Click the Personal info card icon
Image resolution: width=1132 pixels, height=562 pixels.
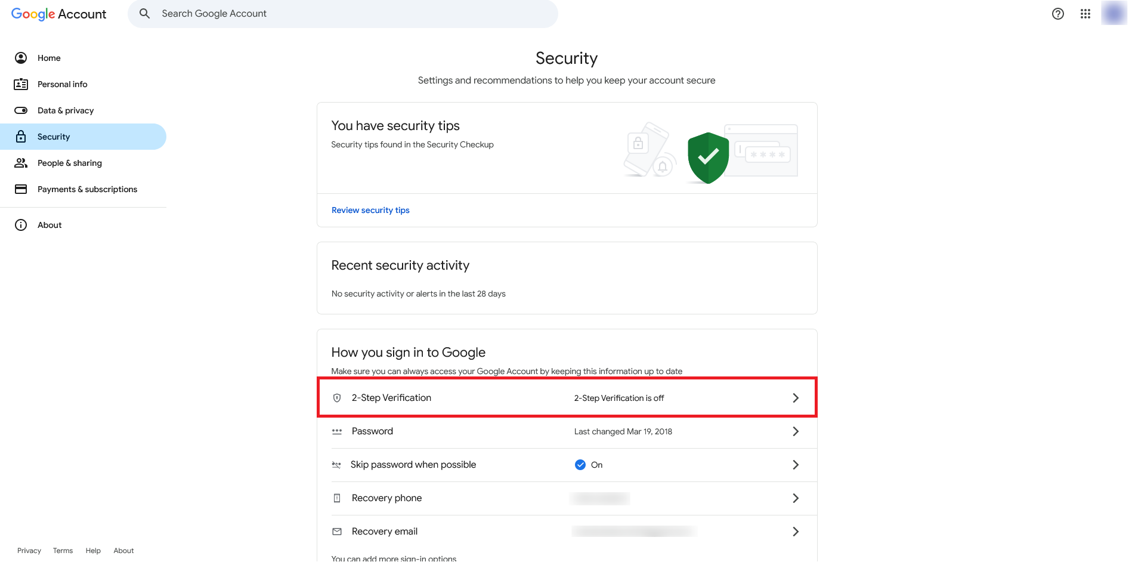21,84
